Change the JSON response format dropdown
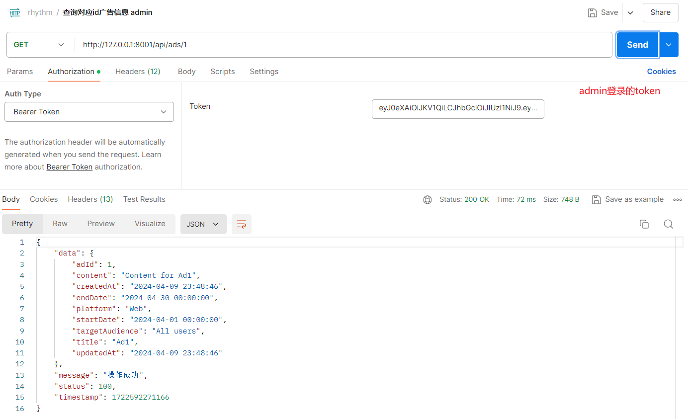 [x=203, y=224]
